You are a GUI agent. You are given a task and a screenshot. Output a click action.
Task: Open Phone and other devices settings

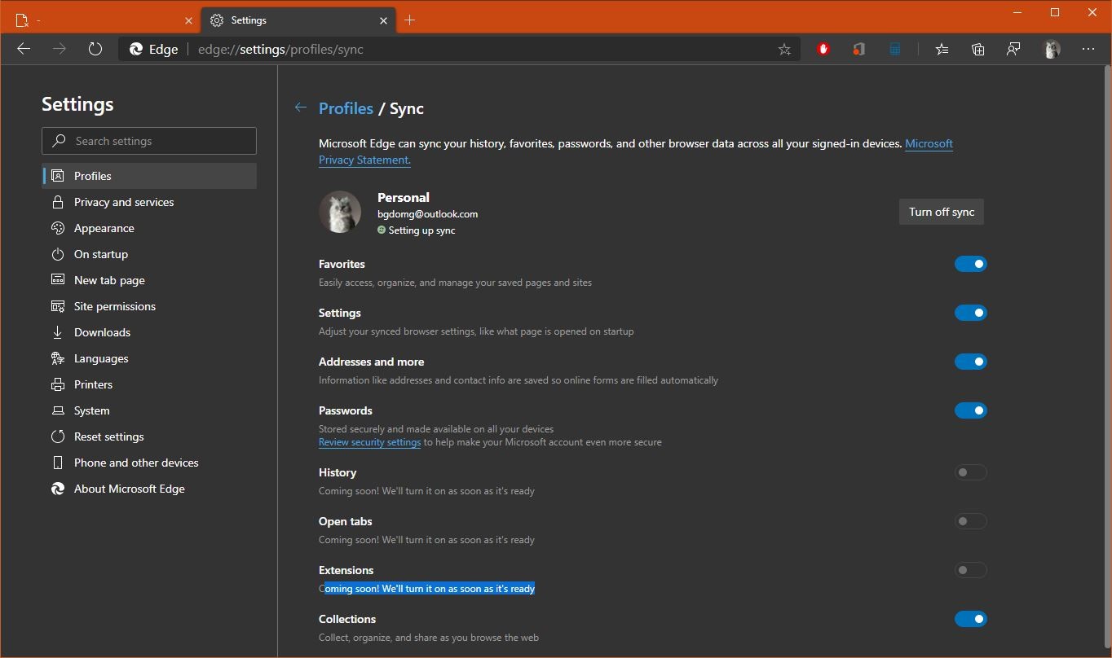pos(149,463)
